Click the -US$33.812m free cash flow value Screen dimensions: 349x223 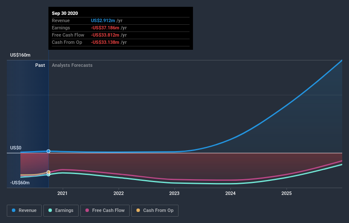tap(105, 35)
